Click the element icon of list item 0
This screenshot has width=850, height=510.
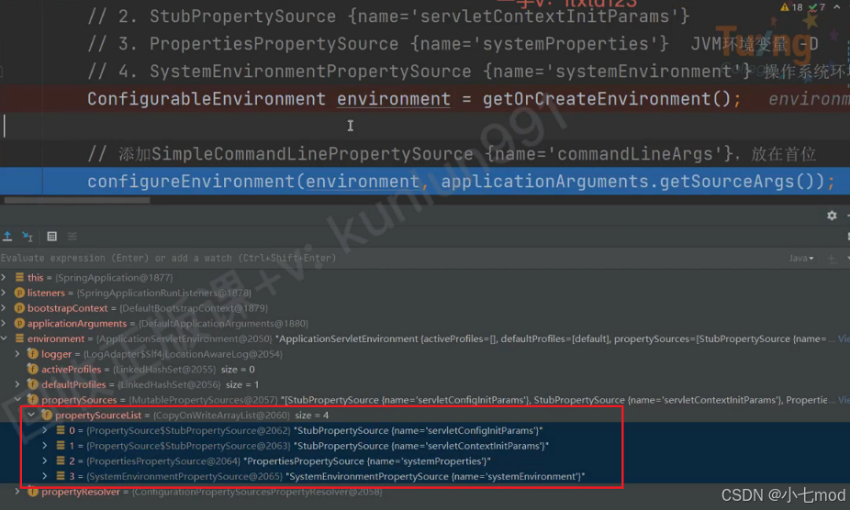coord(61,430)
